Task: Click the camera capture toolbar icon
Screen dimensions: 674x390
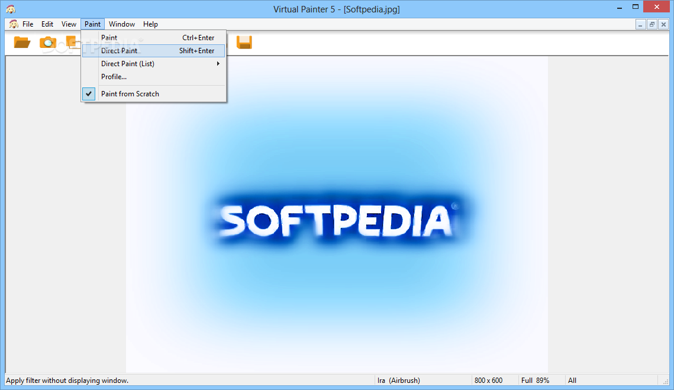Action: (x=48, y=42)
